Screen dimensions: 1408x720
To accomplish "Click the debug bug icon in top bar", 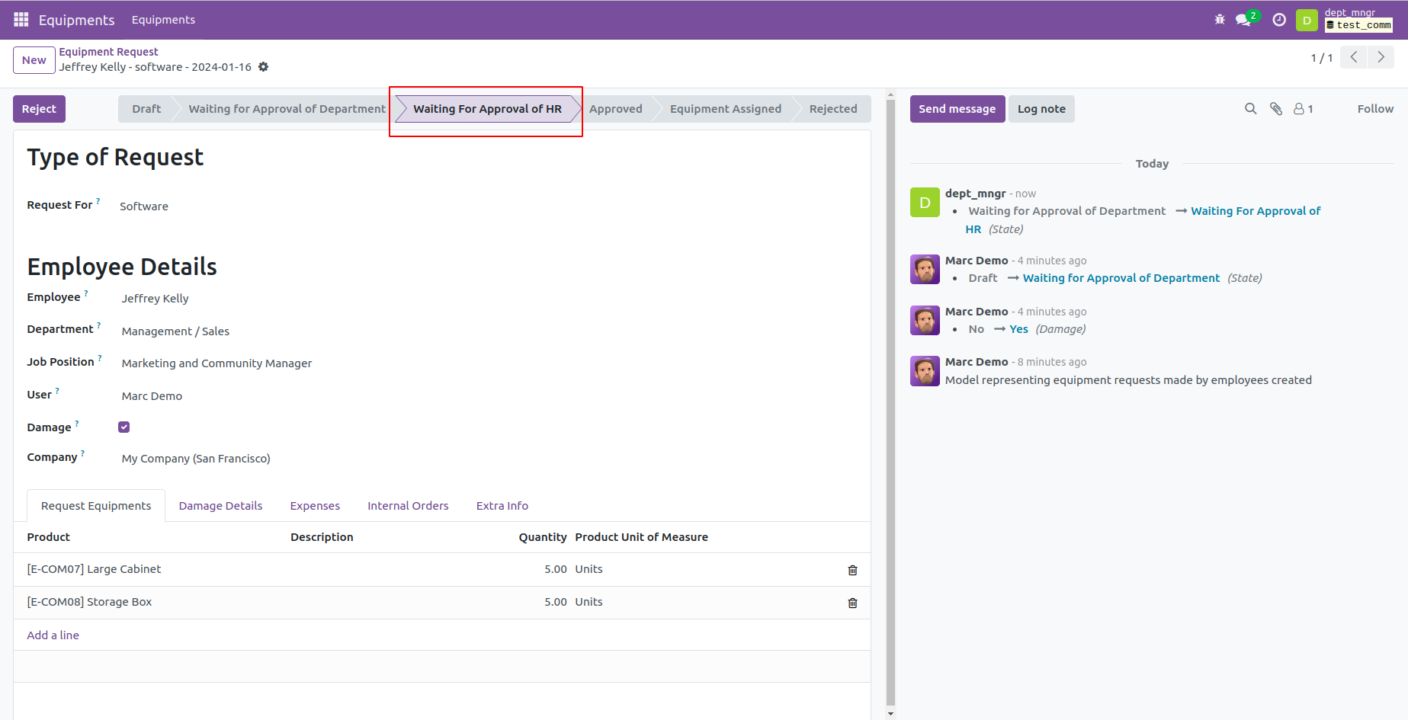I will point(1220,20).
